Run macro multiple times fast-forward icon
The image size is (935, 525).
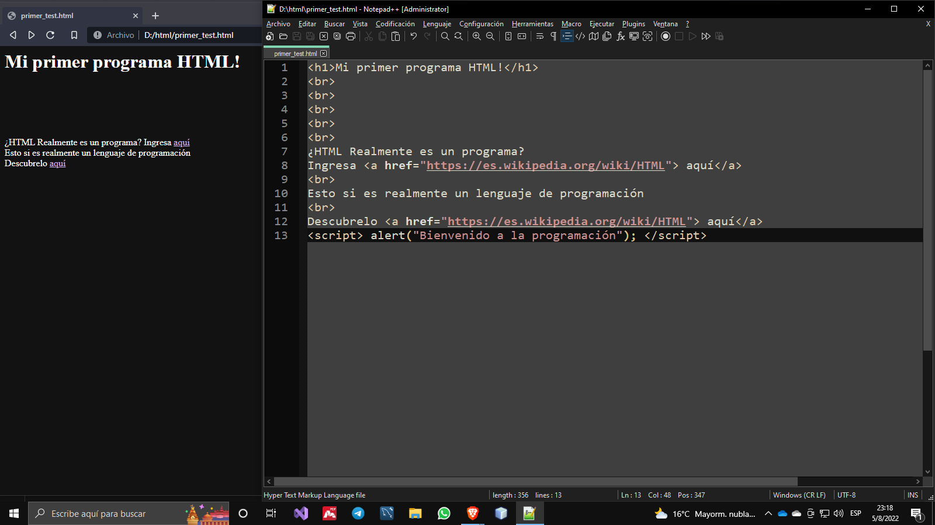706,36
